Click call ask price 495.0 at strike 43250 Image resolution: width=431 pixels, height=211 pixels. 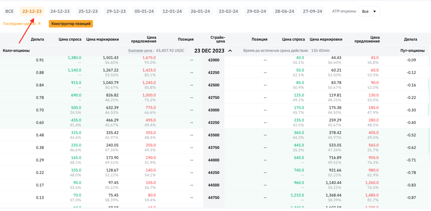[151, 120]
